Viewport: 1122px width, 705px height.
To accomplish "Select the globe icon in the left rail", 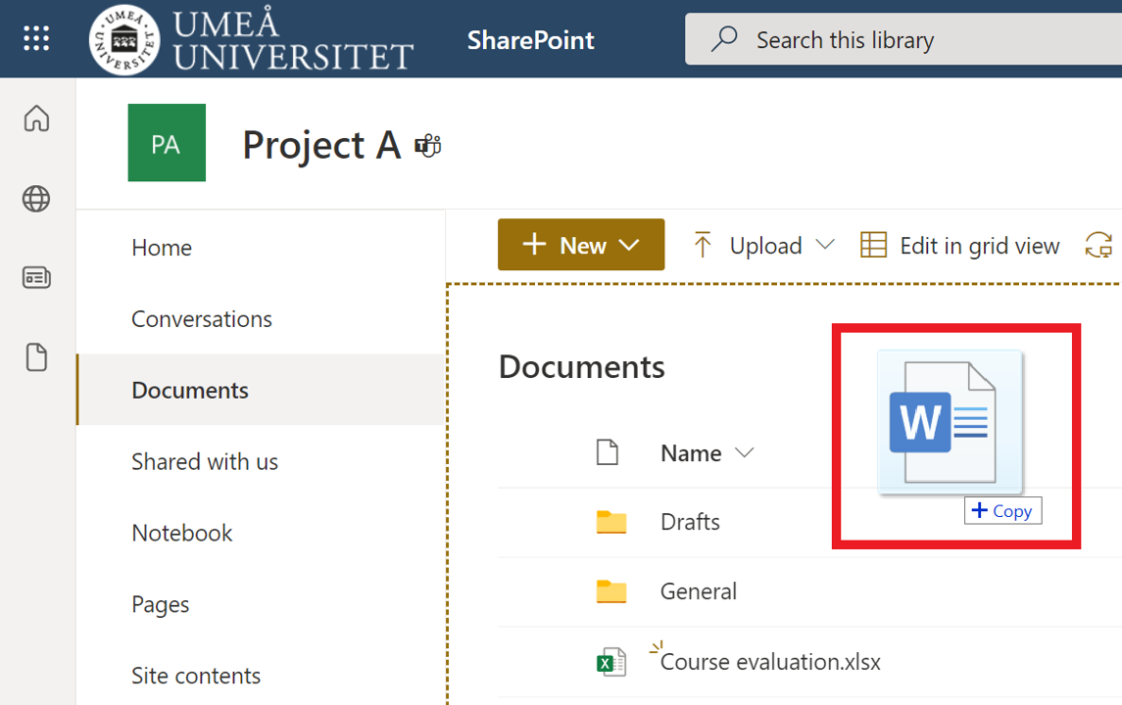I will click(36, 199).
